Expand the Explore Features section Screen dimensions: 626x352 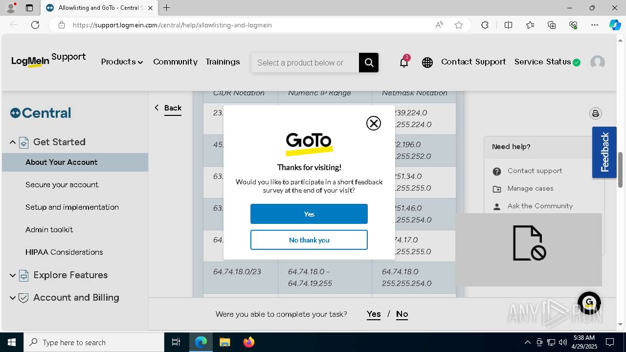[13, 275]
